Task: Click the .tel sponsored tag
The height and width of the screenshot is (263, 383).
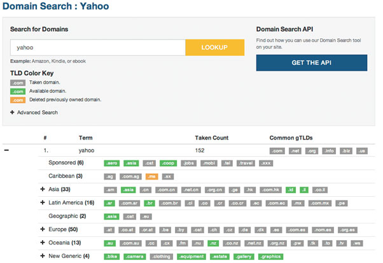Action: (227, 163)
